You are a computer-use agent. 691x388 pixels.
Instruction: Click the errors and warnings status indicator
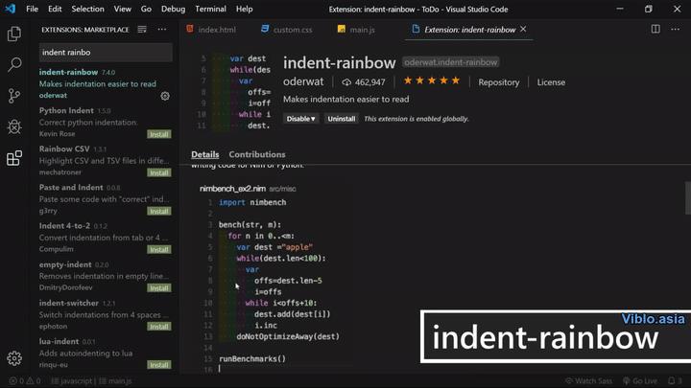click(25, 381)
